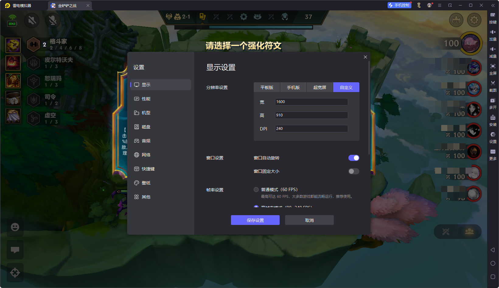Click the 恕瑞玛 trait text

click(53, 78)
